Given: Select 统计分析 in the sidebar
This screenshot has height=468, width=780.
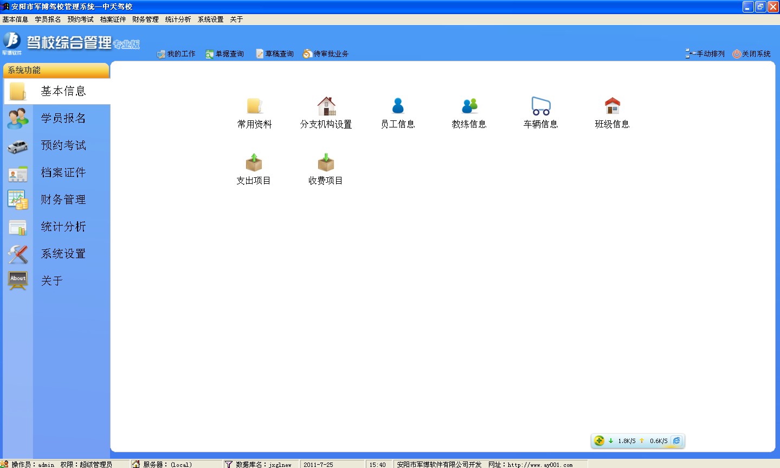Looking at the screenshot, I should [57, 227].
